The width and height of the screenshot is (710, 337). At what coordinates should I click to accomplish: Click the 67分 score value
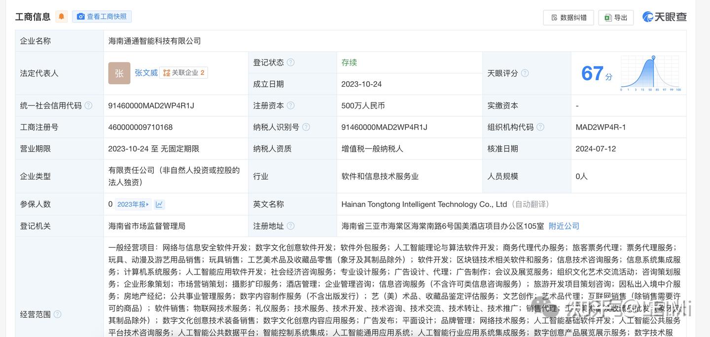pyautogui.click(x=597, y=73)
